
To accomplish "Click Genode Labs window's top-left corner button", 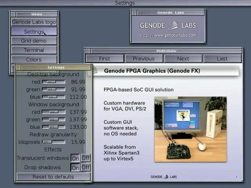I will click(134, 13).
